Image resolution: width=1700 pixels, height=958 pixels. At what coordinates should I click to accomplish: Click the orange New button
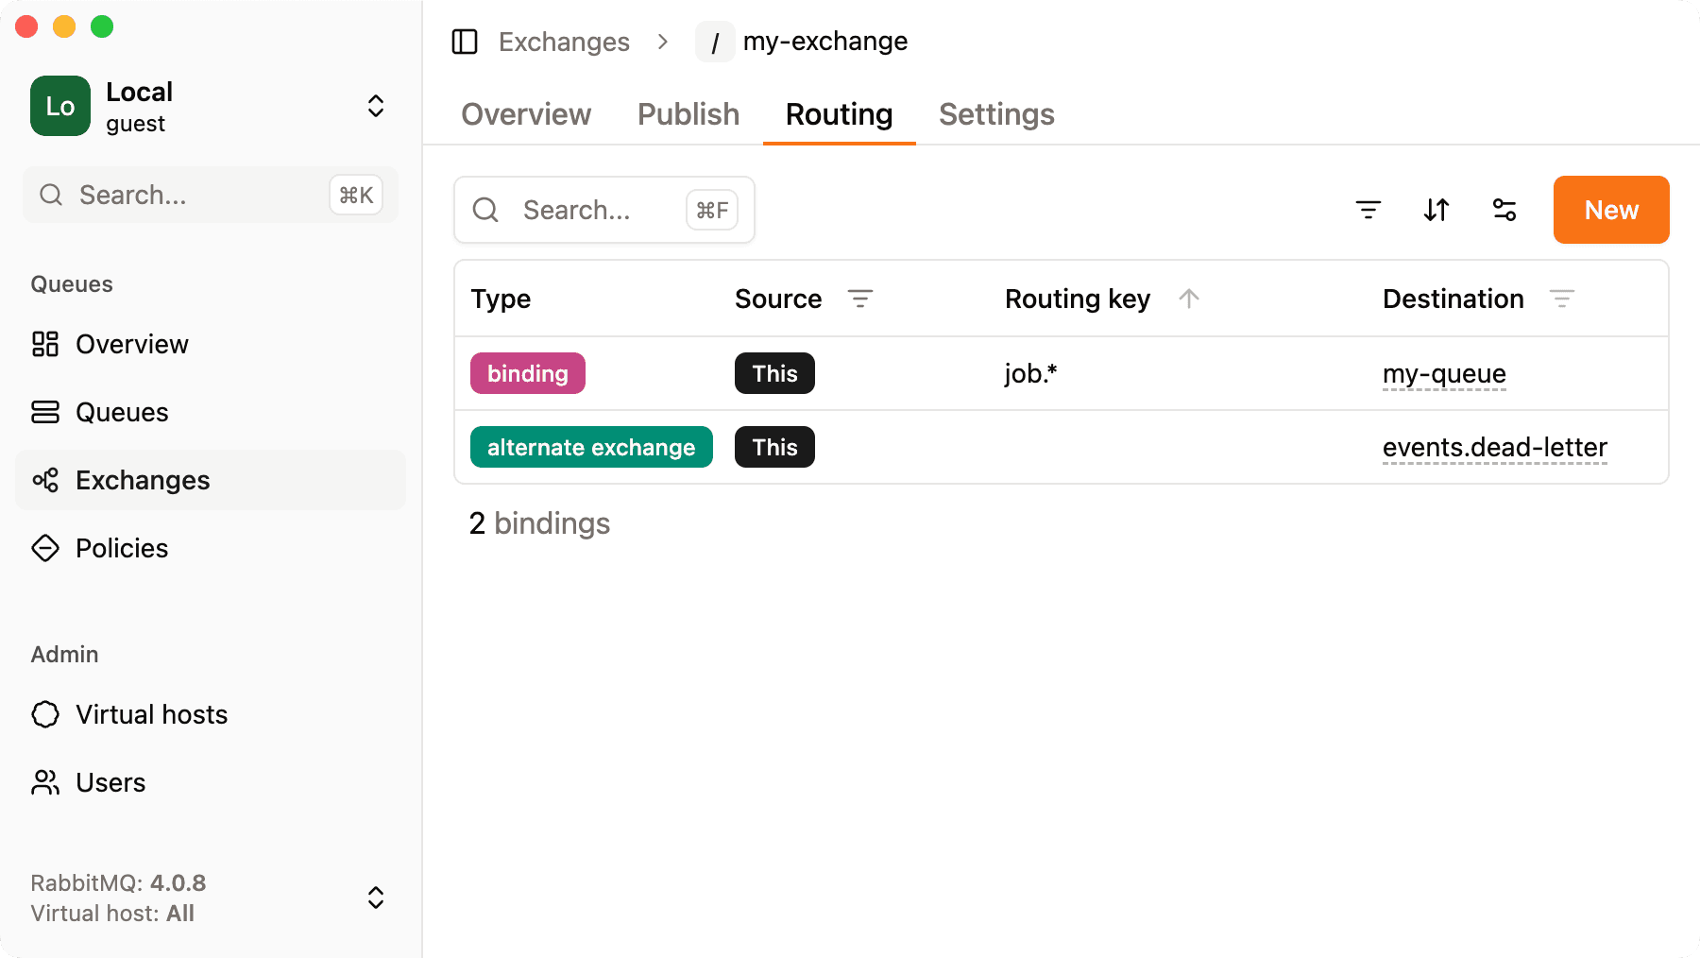coord(1611,210)
